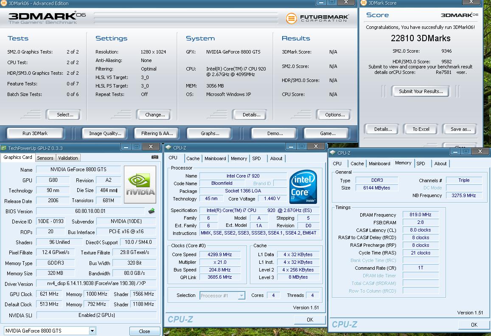Click the Channels Triple value
The height and width of the screenshot is (336, 491).
coord(464,180)
